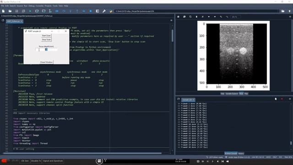Zoom out on the plot
293x165 pixels.
point(227,17)
